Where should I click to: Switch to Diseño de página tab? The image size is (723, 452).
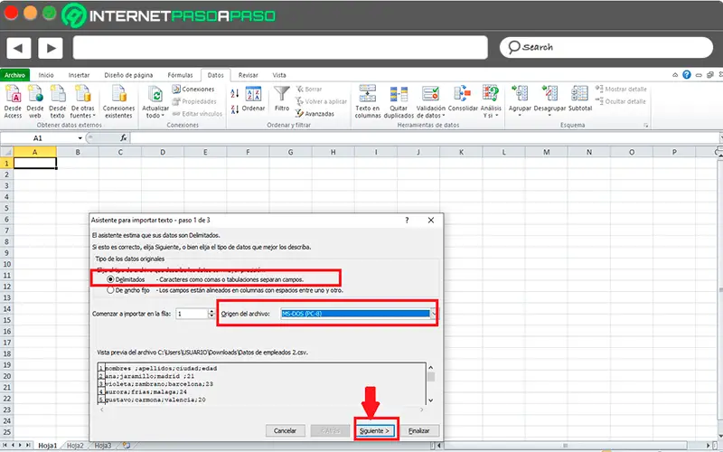pyautogui.click(x=128, y=75)
